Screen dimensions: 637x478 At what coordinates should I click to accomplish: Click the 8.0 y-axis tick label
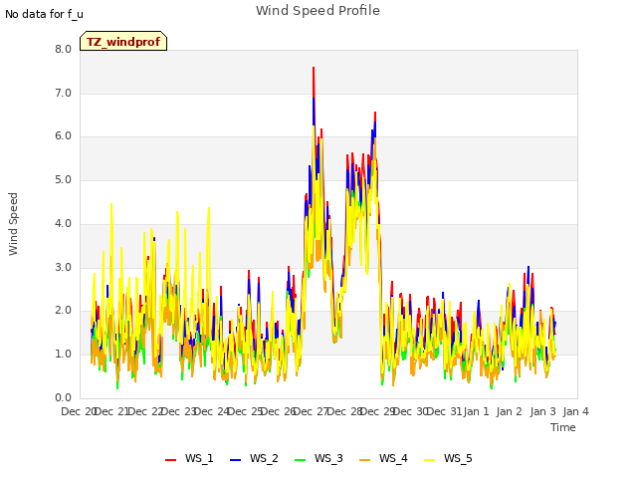click(64, 49)
